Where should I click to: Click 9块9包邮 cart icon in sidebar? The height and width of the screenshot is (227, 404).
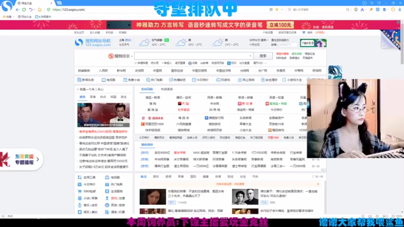(80, 191)
